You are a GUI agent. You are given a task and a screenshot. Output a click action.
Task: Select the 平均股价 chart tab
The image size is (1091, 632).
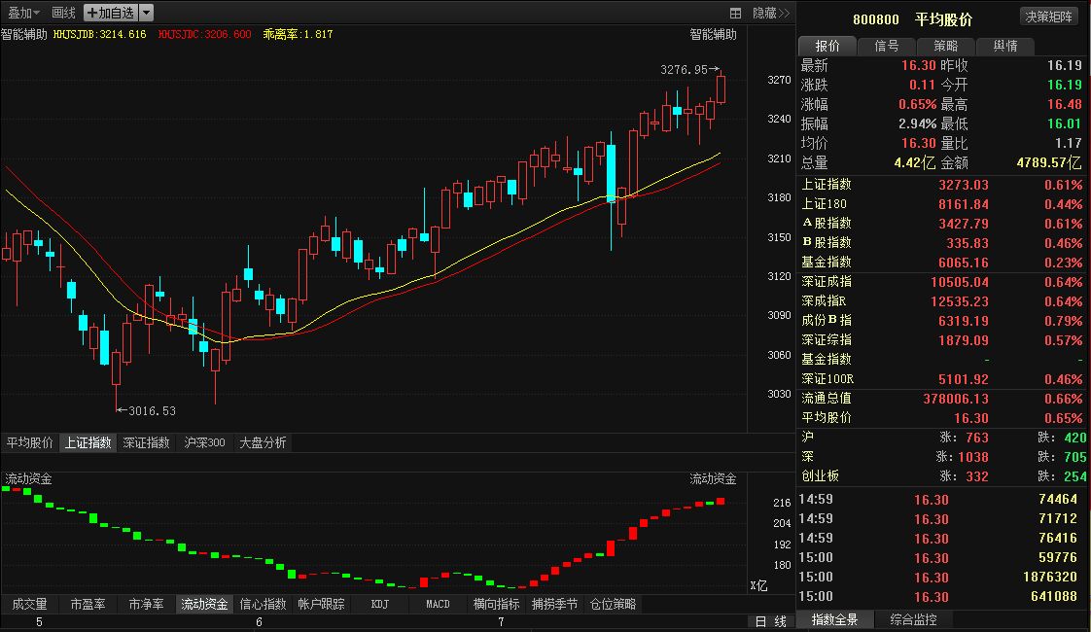coord(30,442)
